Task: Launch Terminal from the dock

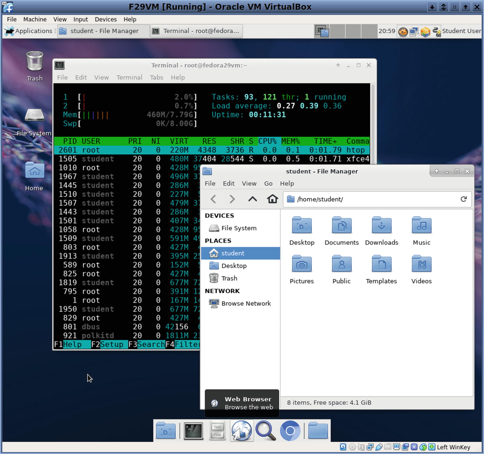Action: click(193, 431)
